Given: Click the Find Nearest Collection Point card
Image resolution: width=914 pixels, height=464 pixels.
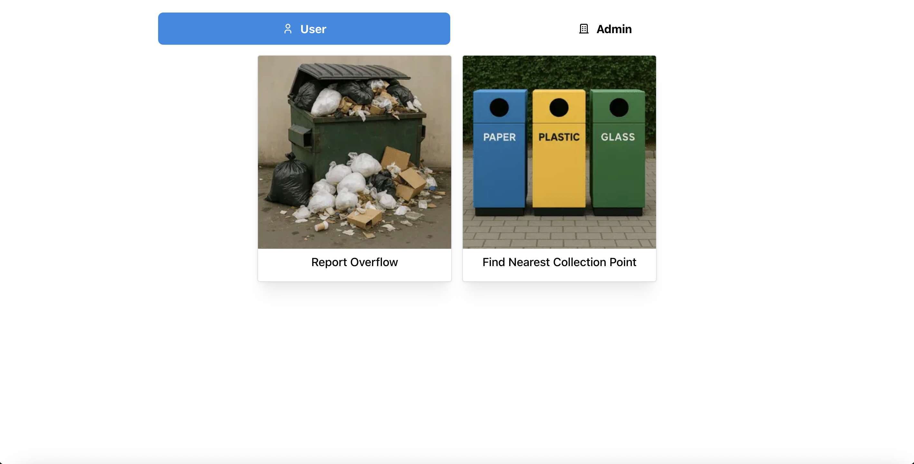Looking at the screenshot, I should pyautogui.click(x=558, y=168).
